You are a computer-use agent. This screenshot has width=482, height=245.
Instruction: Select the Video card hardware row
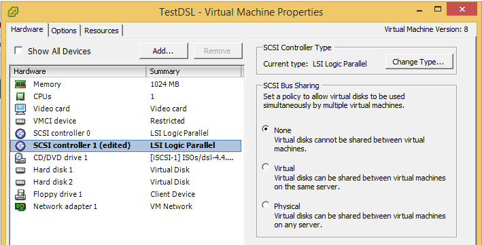coord(126,109)
